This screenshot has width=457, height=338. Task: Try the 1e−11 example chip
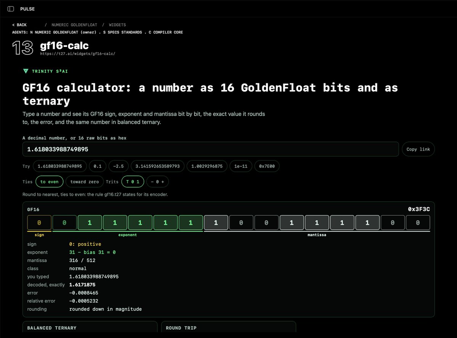(x=241, y=166)
